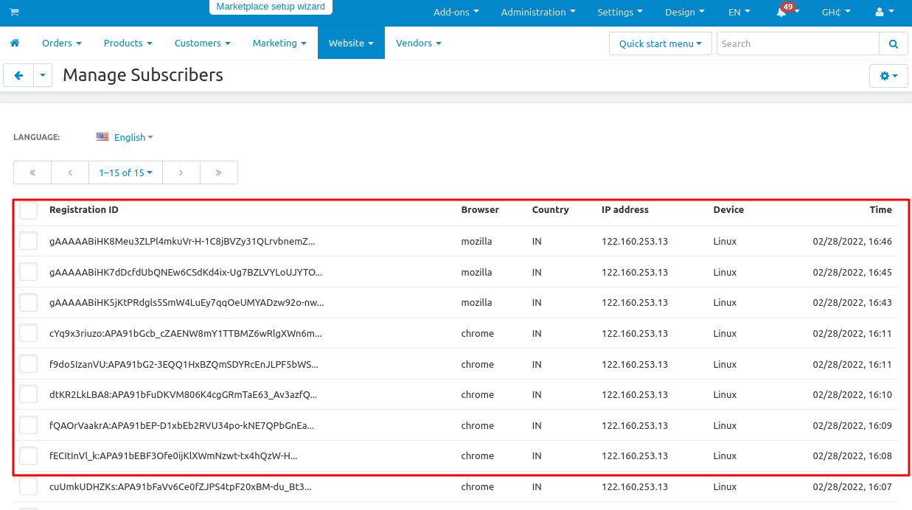This screenshot has width=912, height=510.
Task: Open the Website menu
Action: coord(351,43)
